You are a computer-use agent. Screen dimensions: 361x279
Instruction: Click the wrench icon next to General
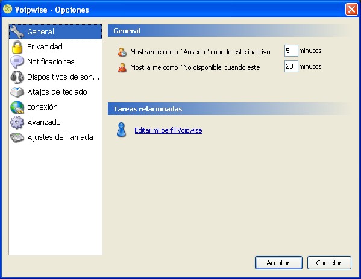pyautogui.click(x=17, y=32)
